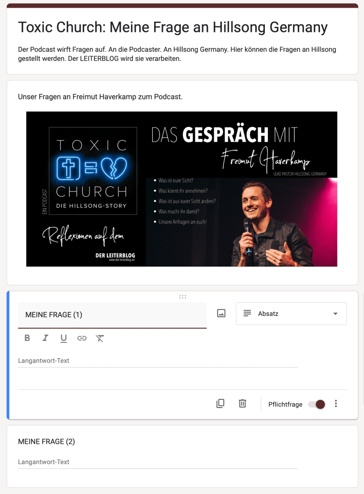
Task: Click dropdown arrow next to Absatz
Action: click(335, 314)
